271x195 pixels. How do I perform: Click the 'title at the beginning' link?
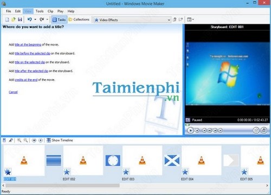[x=28, y=44]
